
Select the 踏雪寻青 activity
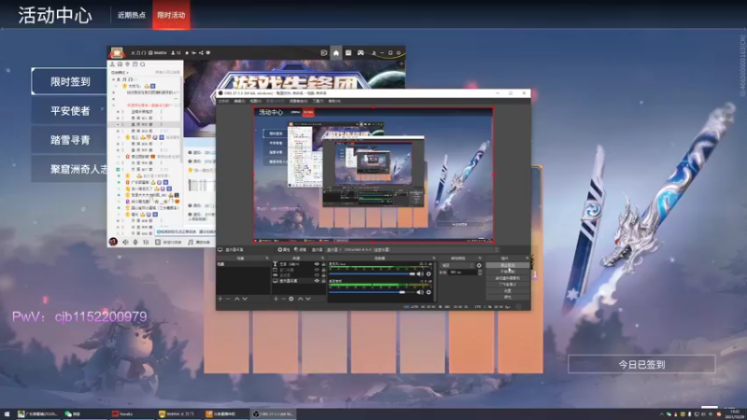tap(69, 140)
